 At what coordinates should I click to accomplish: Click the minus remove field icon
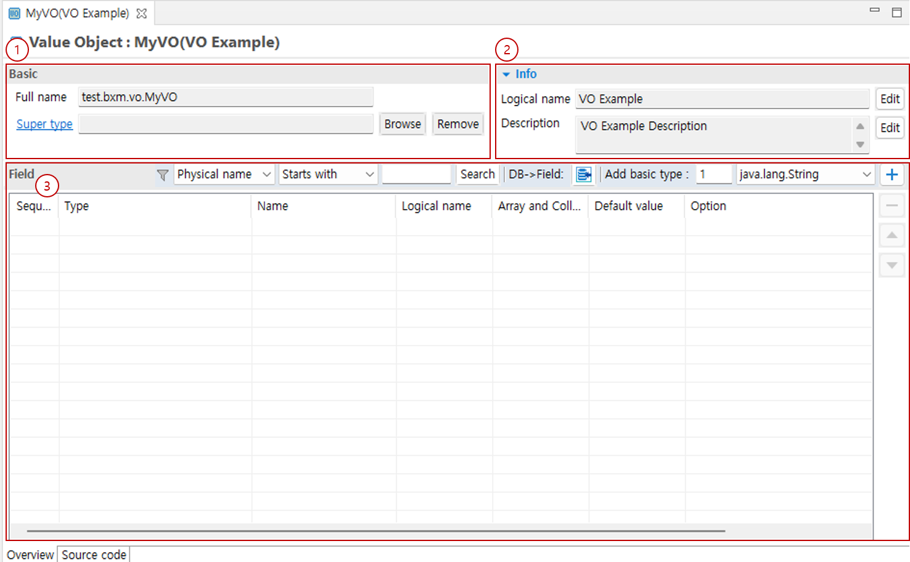(x=892, y=205)
